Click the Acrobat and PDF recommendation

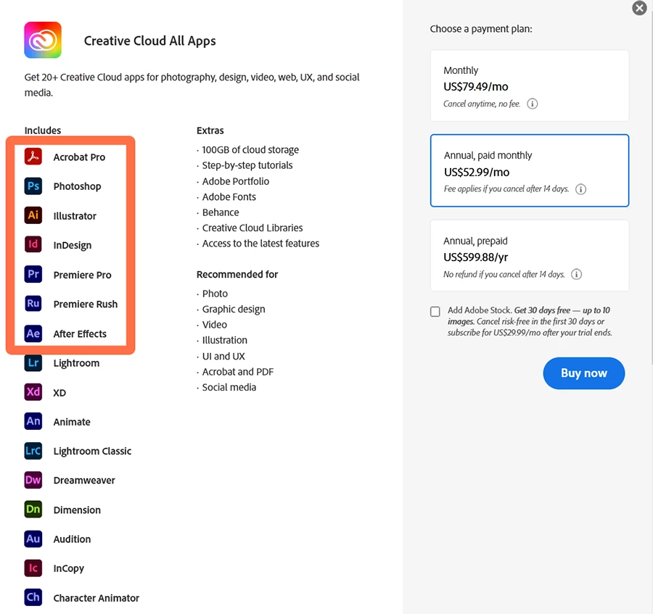point(238,372)
